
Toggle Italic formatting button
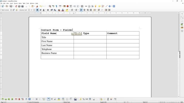(x=41, y=10)
